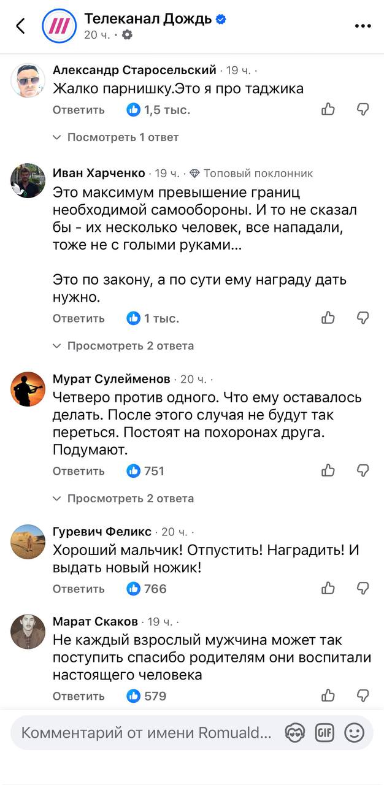384x785 pixels.
Task: Open the emoji smiley picker
Action: click(354, 732)
